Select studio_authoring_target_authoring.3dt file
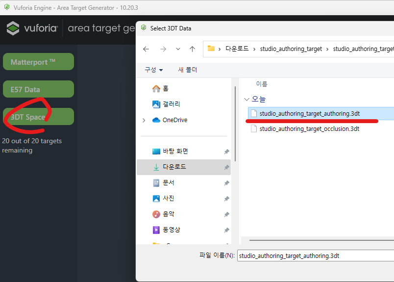394x282 pixels. coord(321,113)
